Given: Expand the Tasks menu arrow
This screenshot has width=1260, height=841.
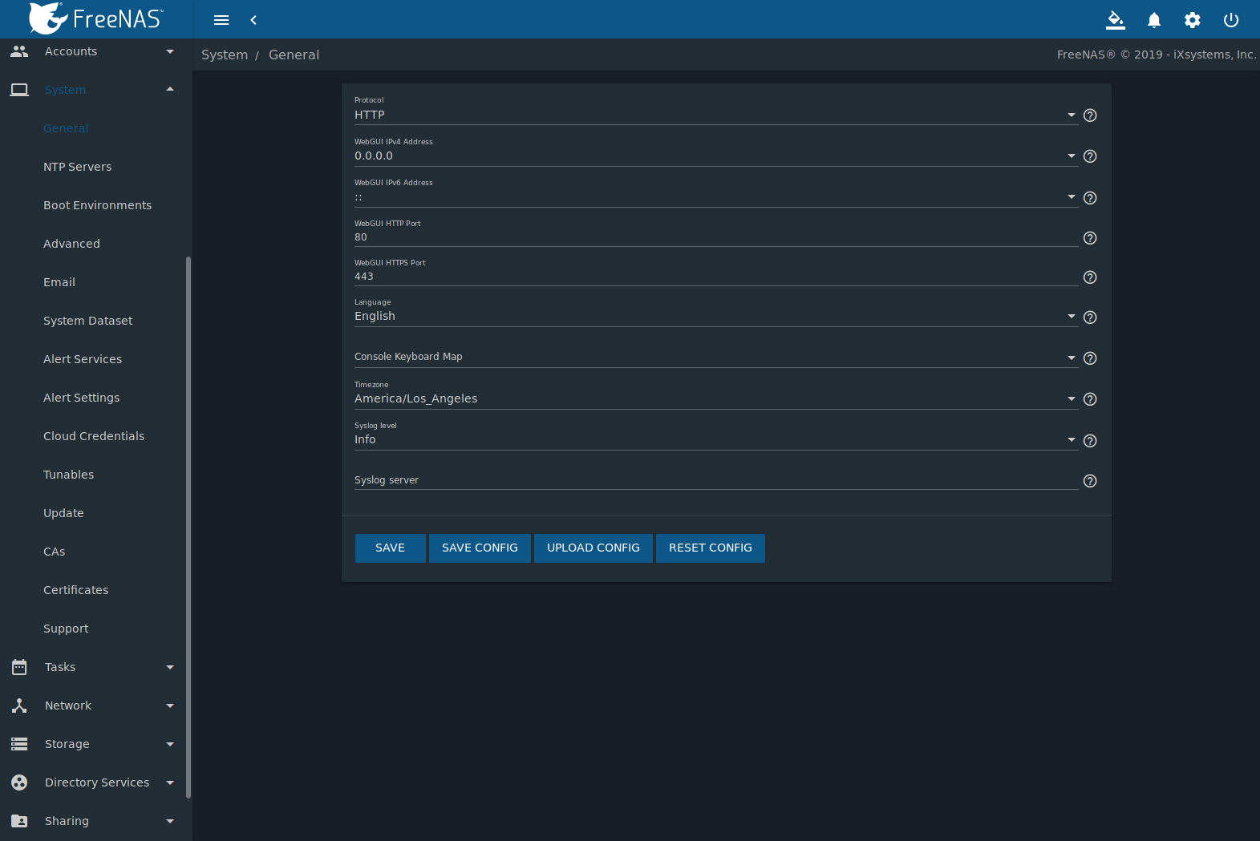Looking at the screenshot, I should (x=170, y=667).
